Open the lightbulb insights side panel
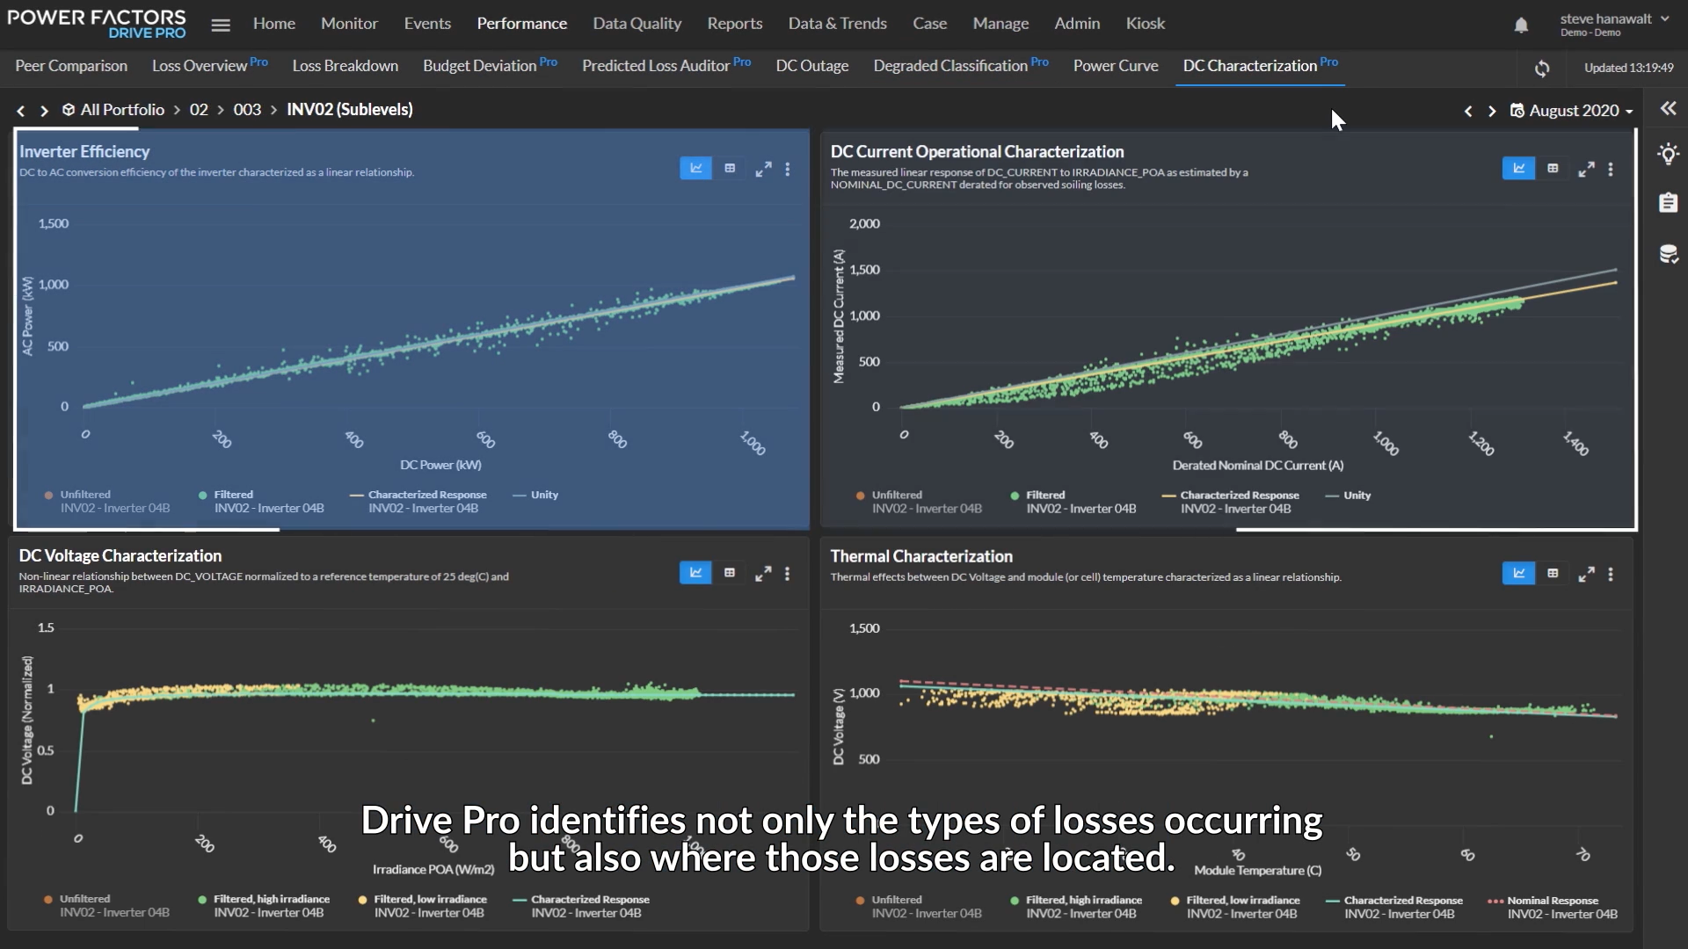This screenshot has width=1688, height=949. (x=1668, y=155)
